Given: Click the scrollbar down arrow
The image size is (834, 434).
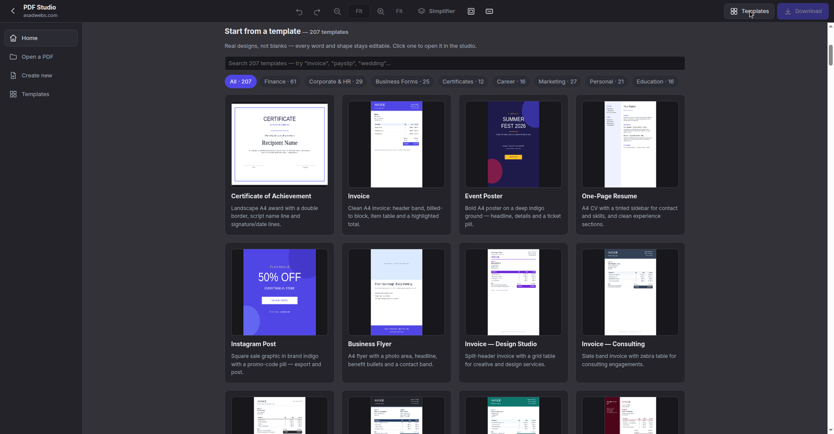Looking at the screenshot, I should tap(830, 430).
